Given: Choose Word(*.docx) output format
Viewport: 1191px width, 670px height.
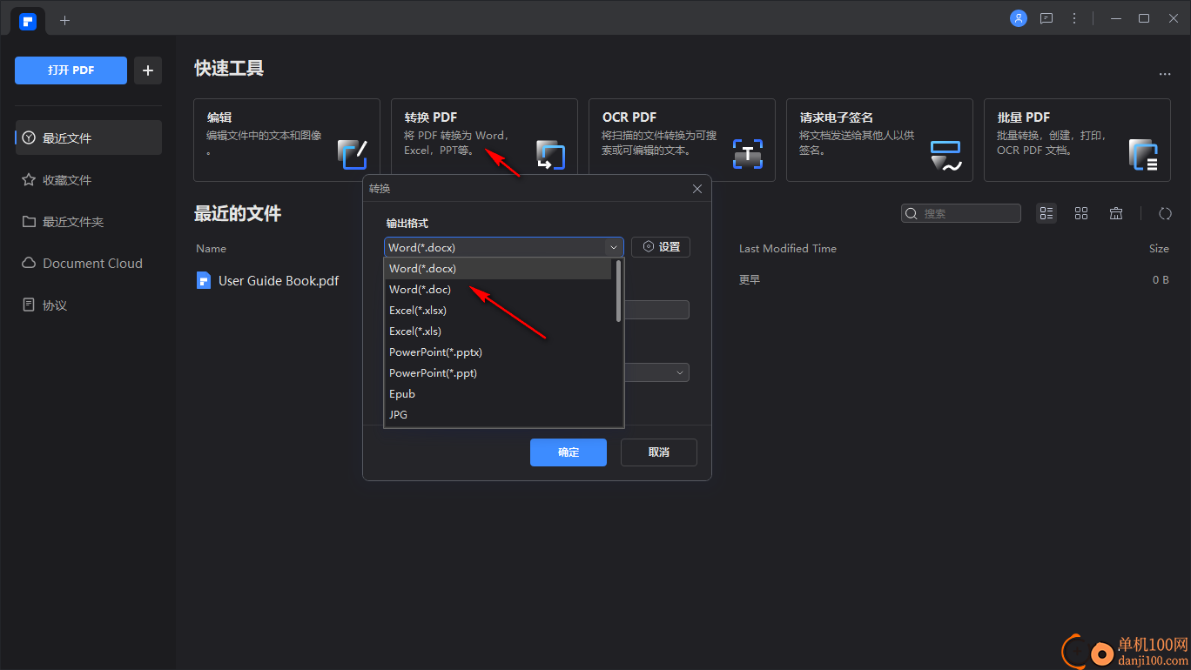Looking at the screenshot, I should (498, 269).
